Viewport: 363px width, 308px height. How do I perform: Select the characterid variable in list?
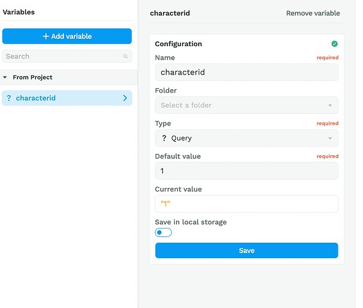[67, 98]
